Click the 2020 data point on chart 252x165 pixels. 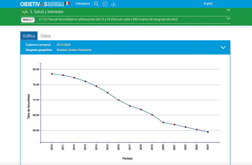pos(163,122)
